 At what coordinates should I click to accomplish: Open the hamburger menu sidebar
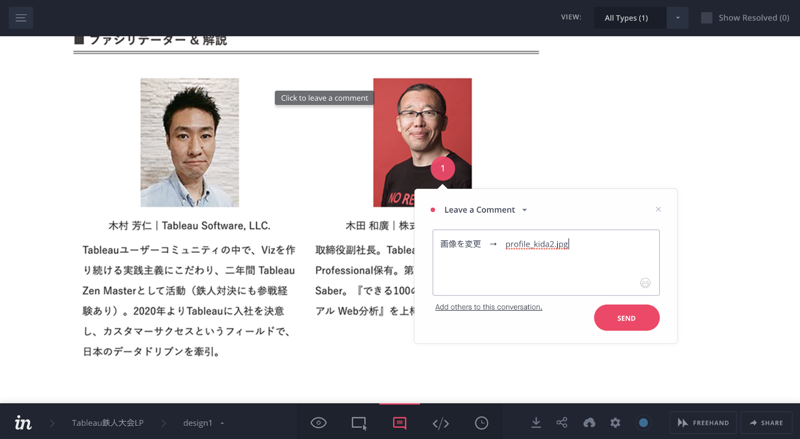pos(21,18)
